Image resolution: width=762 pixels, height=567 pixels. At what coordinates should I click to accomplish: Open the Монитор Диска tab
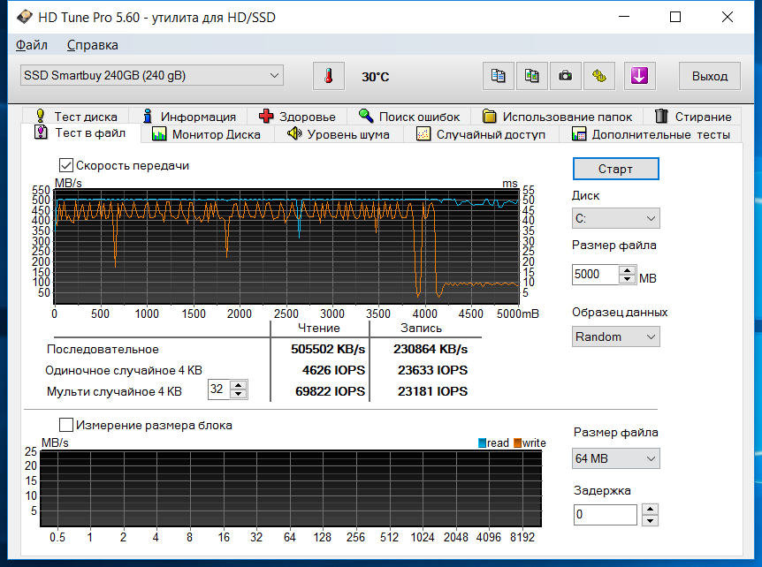[x=207, y=134]
